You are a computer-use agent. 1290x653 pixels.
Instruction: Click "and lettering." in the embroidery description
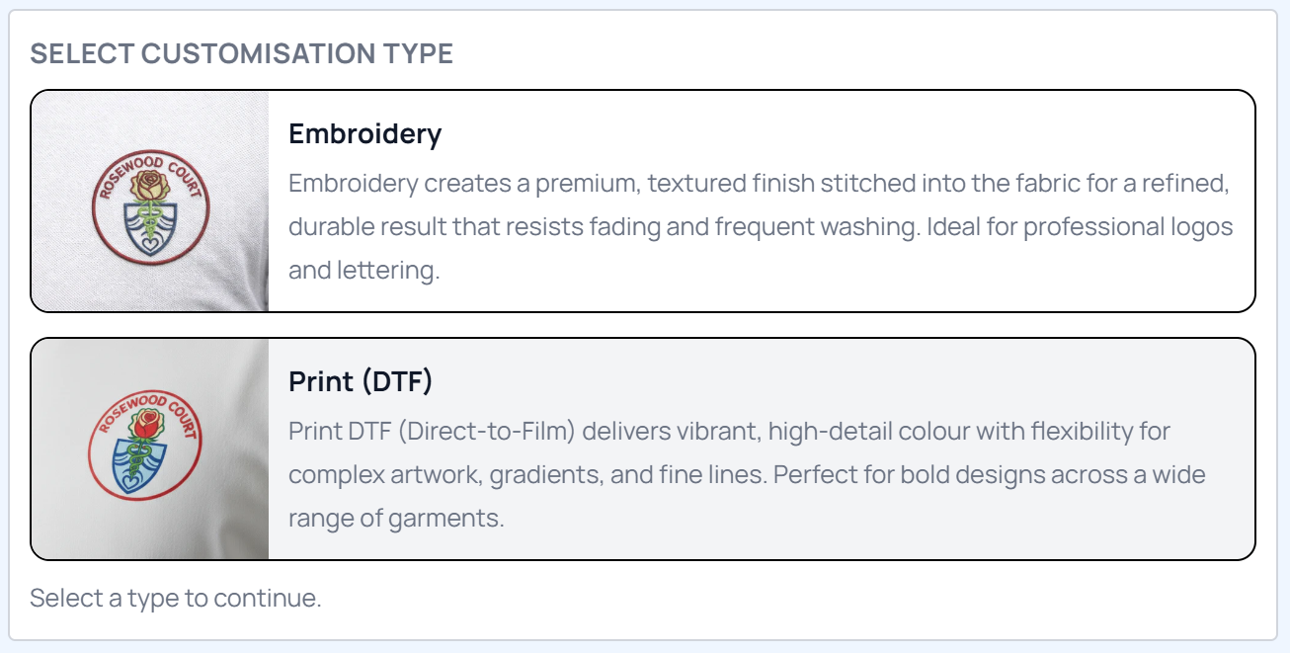[363, 271]
